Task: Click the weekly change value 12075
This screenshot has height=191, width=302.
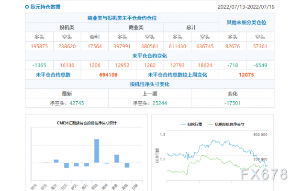Action: (246, 75)
